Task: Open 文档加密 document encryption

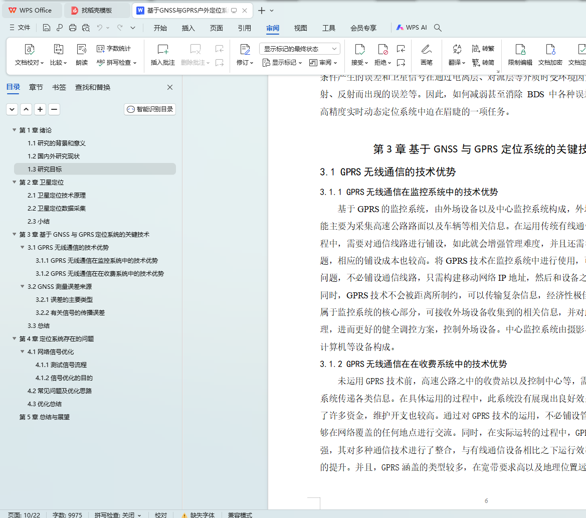Action: pyautogui.click(x=550, y=55)
